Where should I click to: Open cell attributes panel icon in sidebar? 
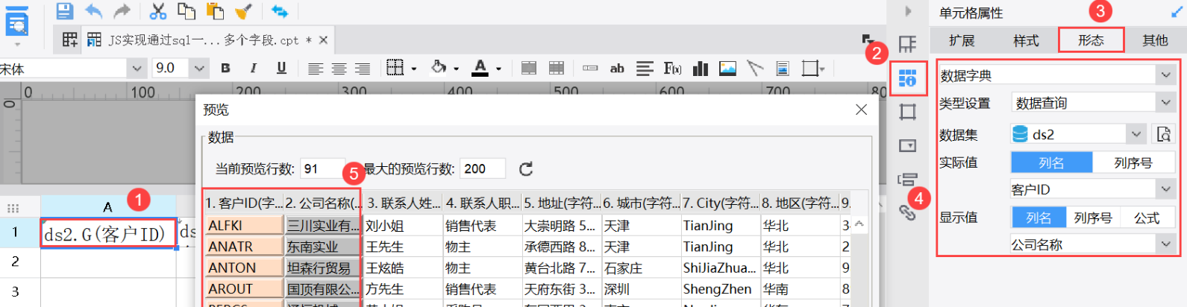907,78
